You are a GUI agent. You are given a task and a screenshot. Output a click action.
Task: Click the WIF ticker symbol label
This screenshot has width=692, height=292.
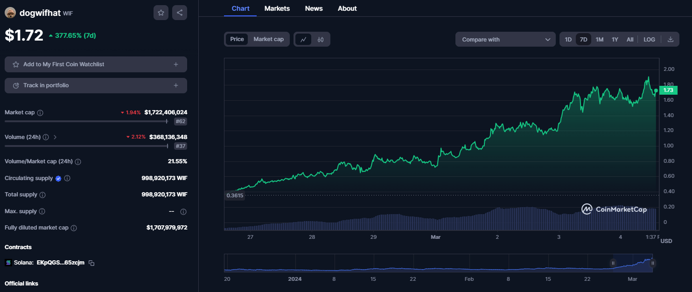(68, 14)
